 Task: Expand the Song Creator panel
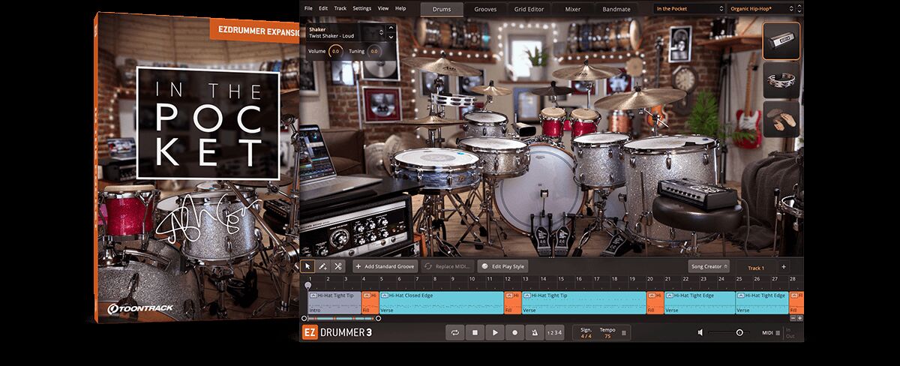(709, 266)
